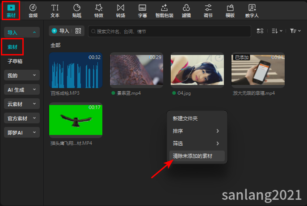Open the 模板 templates tab

click(x=230, y=11)
